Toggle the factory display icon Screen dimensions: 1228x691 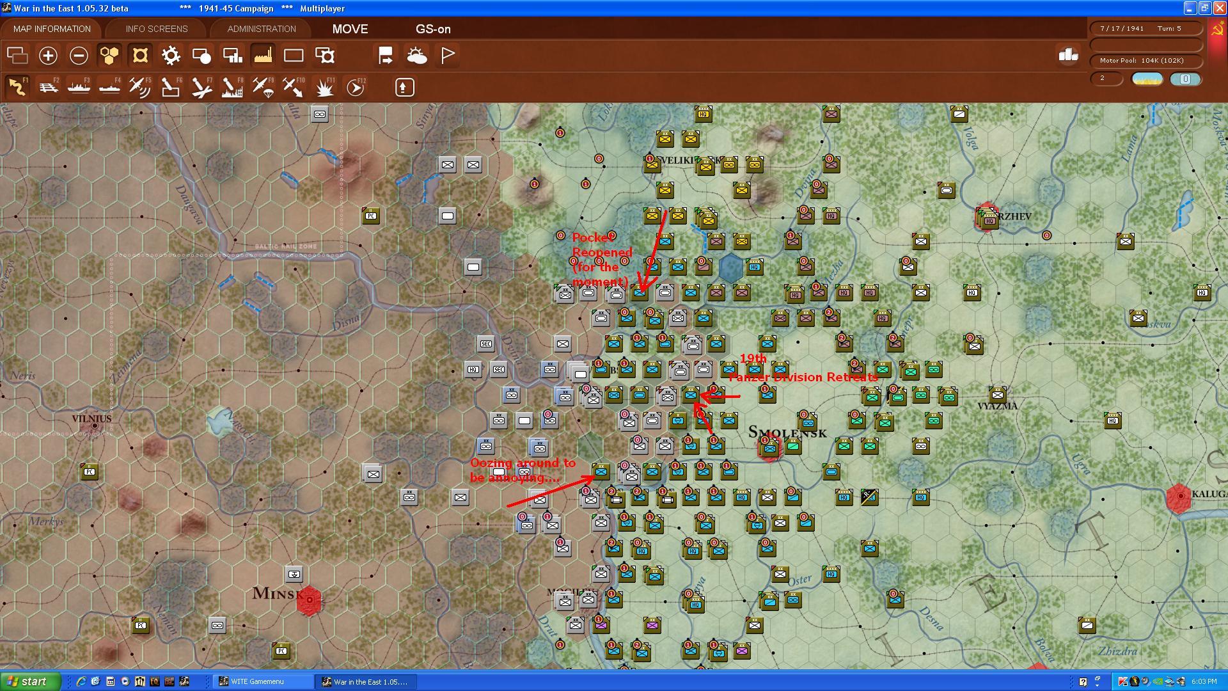click(263, 56)
